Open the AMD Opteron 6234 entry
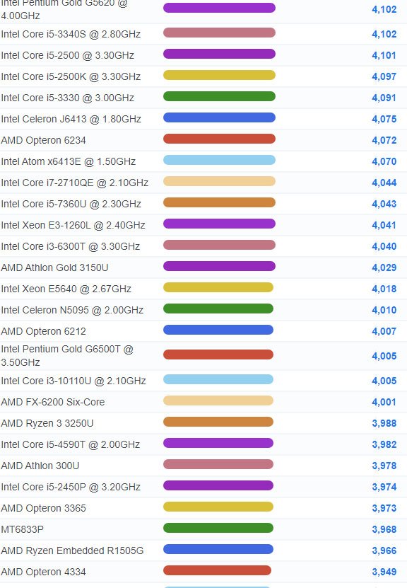This screenshot has width=407, height=588. [43, 140]
